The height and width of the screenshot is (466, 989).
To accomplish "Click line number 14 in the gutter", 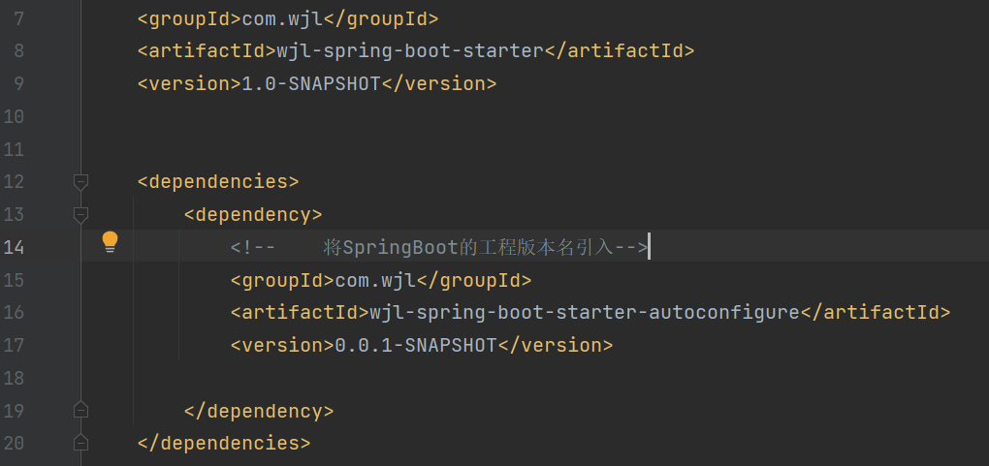I will pyautogui.click(x=14, y=247).
